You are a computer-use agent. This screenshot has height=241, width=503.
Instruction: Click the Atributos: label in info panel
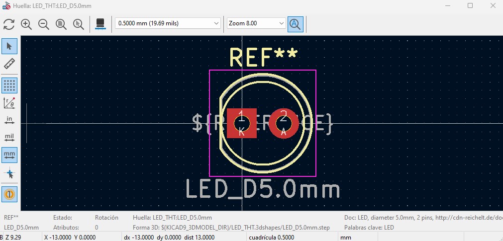(66, 228)
